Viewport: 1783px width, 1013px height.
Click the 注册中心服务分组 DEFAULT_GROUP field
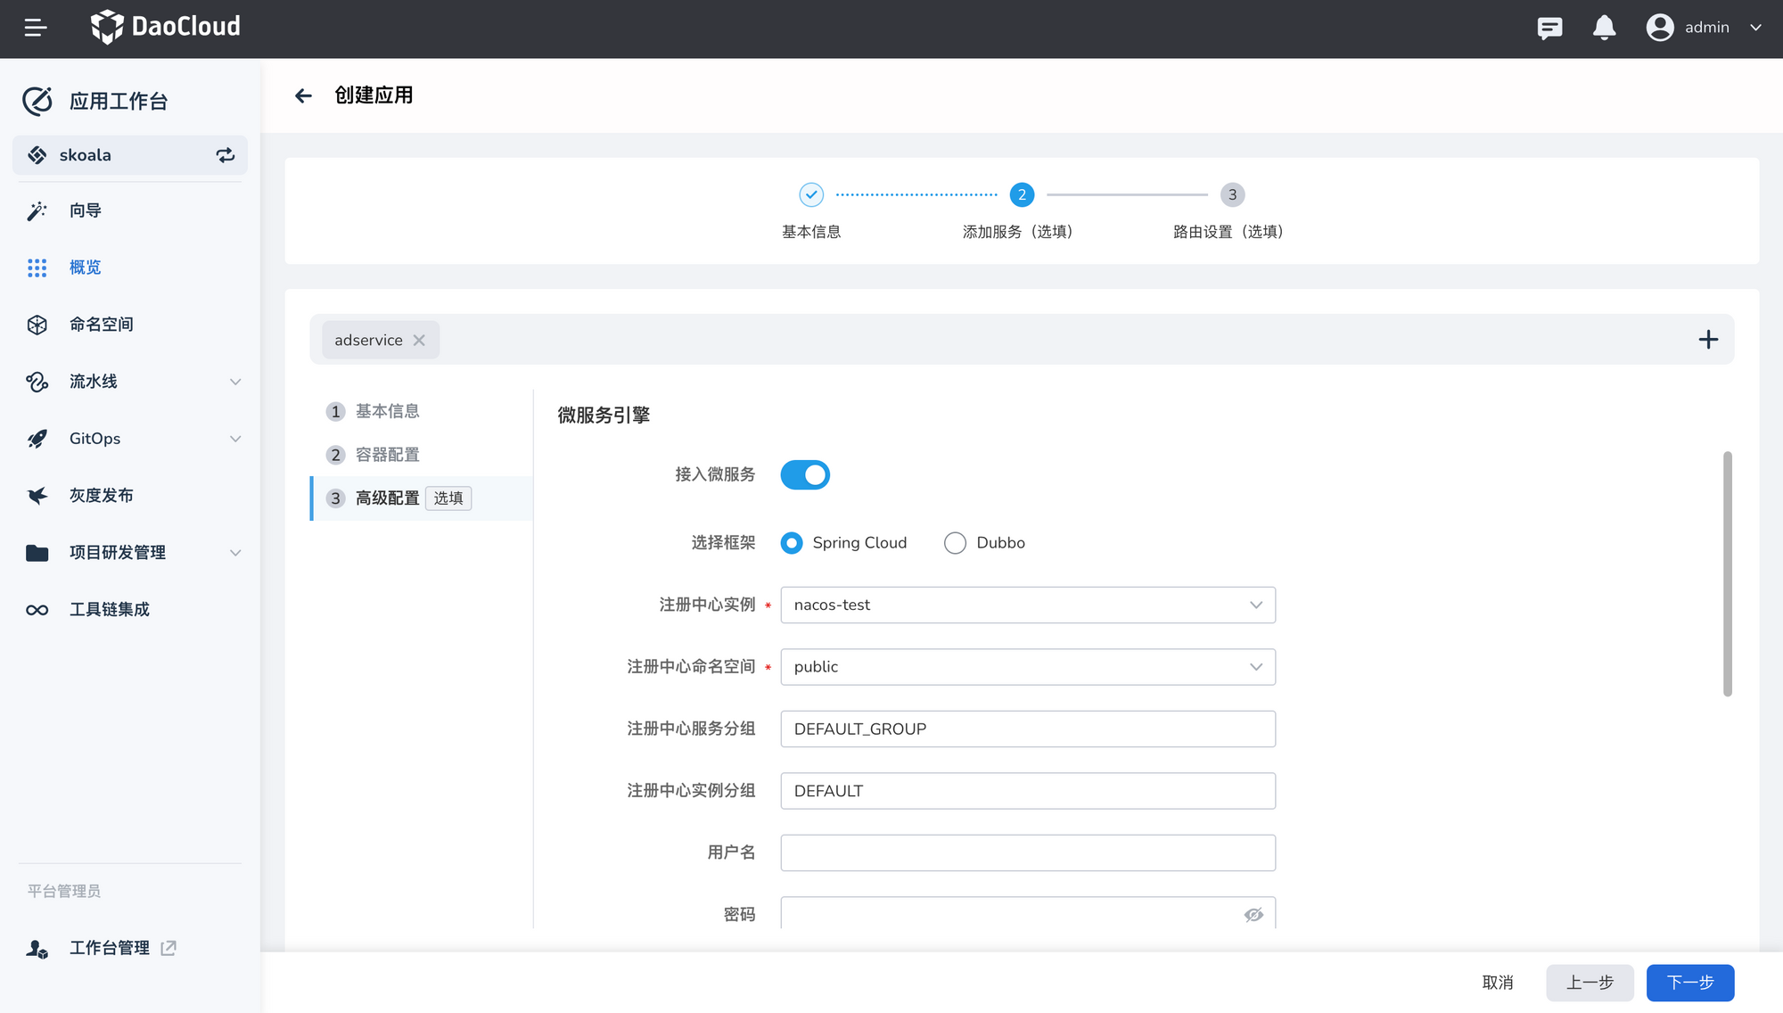tap(1028, 729)
